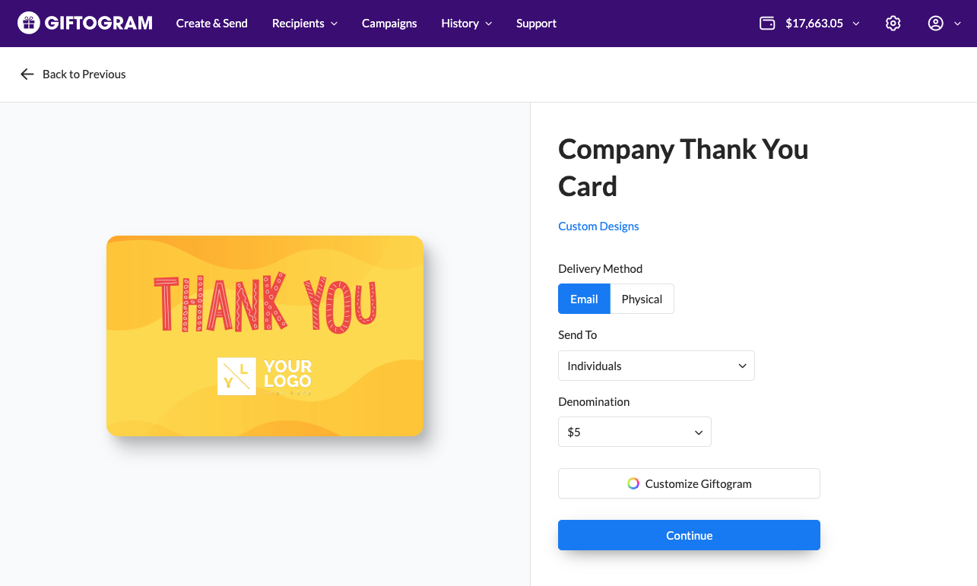
Task: Open the Campaigns page
Action: (x=389, y=24)
